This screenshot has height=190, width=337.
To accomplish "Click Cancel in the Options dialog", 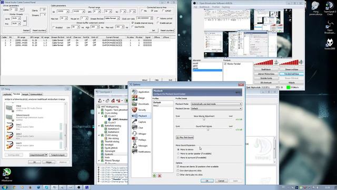I will click(x=221, y=180).
